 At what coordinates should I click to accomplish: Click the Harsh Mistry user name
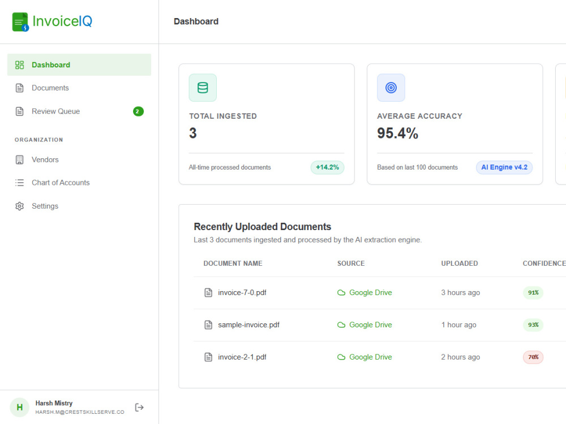tap(54, 403)
